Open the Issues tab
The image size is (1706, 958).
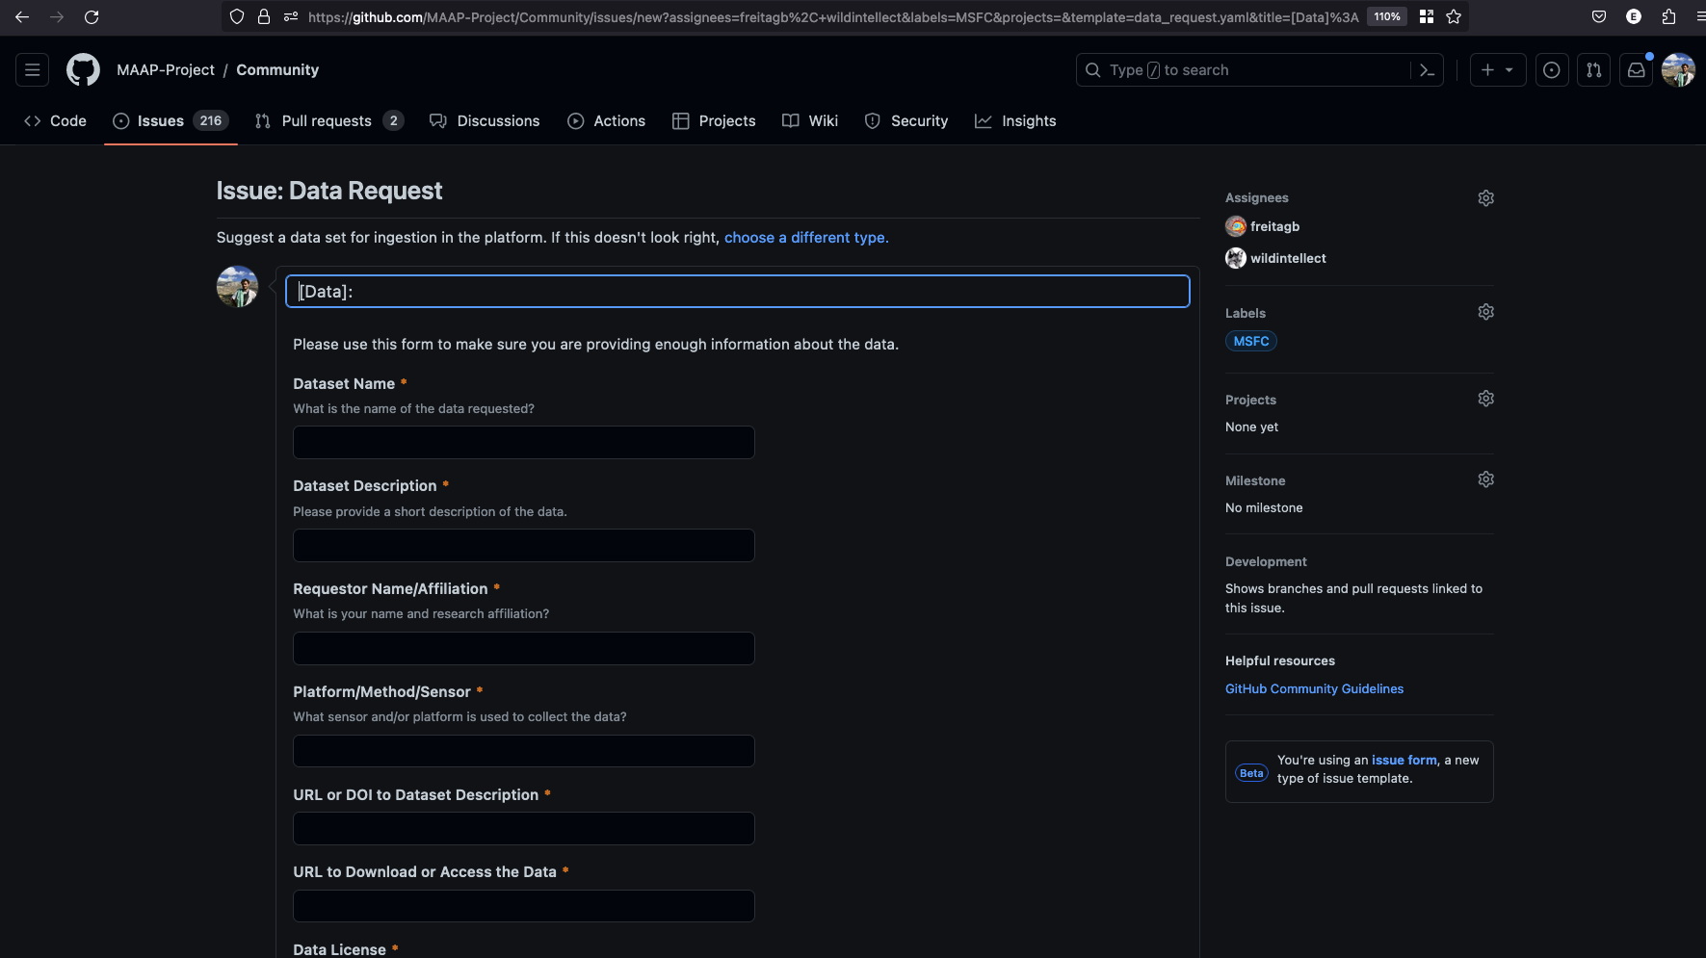(171, 121)
